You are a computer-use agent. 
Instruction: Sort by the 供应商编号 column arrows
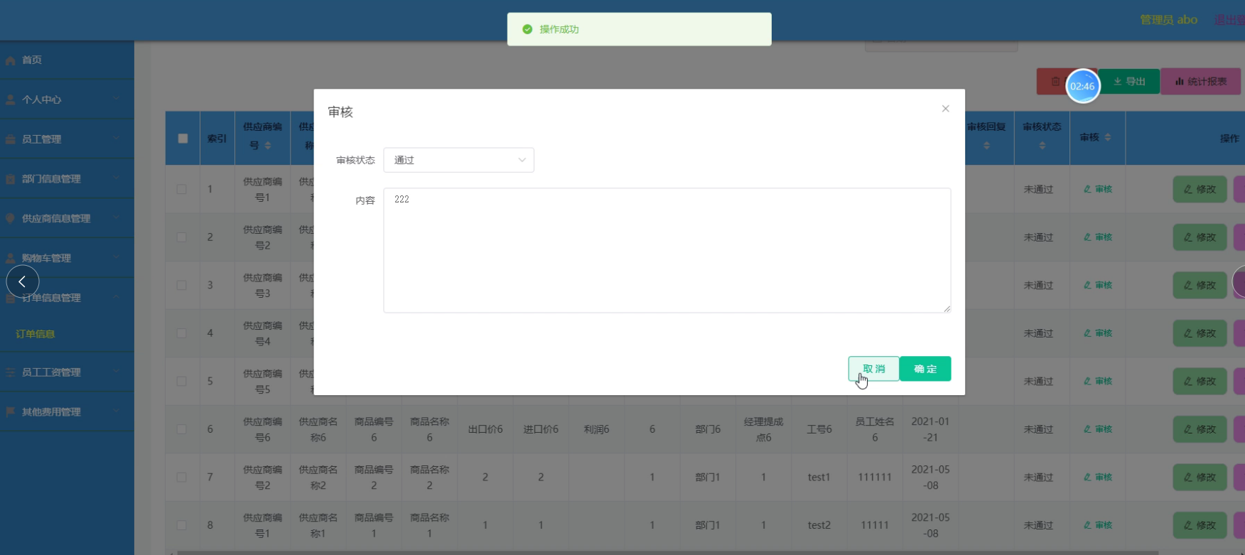[268, 146]
